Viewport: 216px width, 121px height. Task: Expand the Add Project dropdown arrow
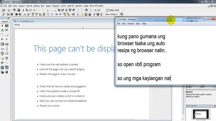click(x=6, y=10)
